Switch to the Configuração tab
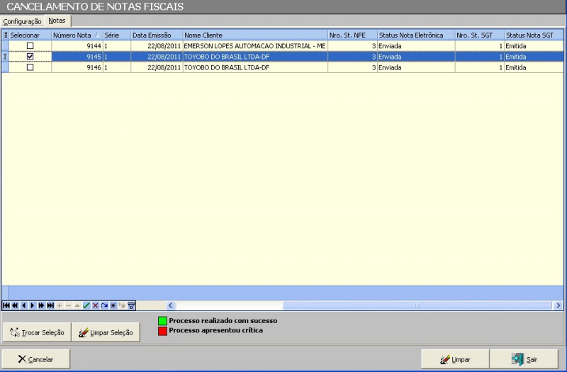This screenshot has height=372, width=567. click(x=22, y=21)
